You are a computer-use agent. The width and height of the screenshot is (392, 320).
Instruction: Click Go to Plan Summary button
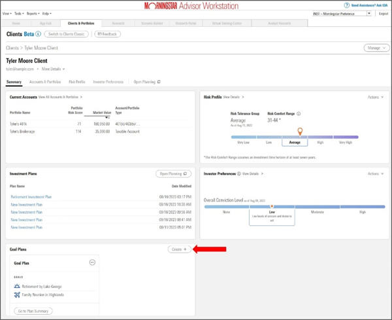tap(33, 311)
